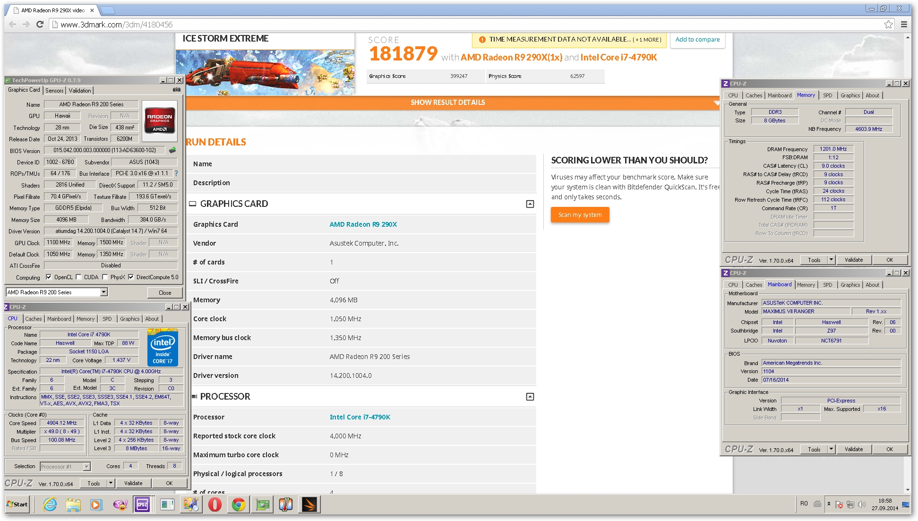Open the AMD Radeon R9 200 Series dropdown in GPU-Z
This screenshot has width=918, height=521.
coord(103,292)
